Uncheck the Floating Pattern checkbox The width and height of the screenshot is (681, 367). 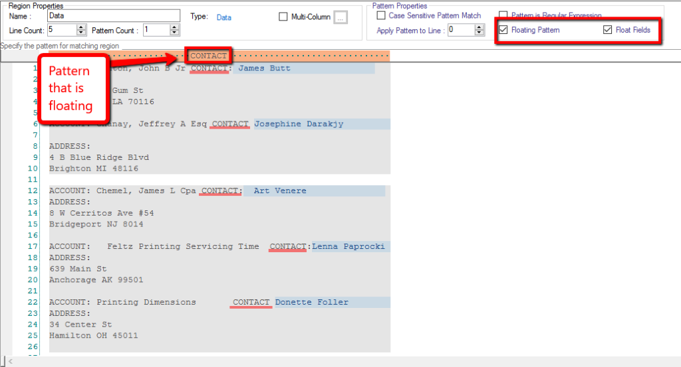click(503, 30)
